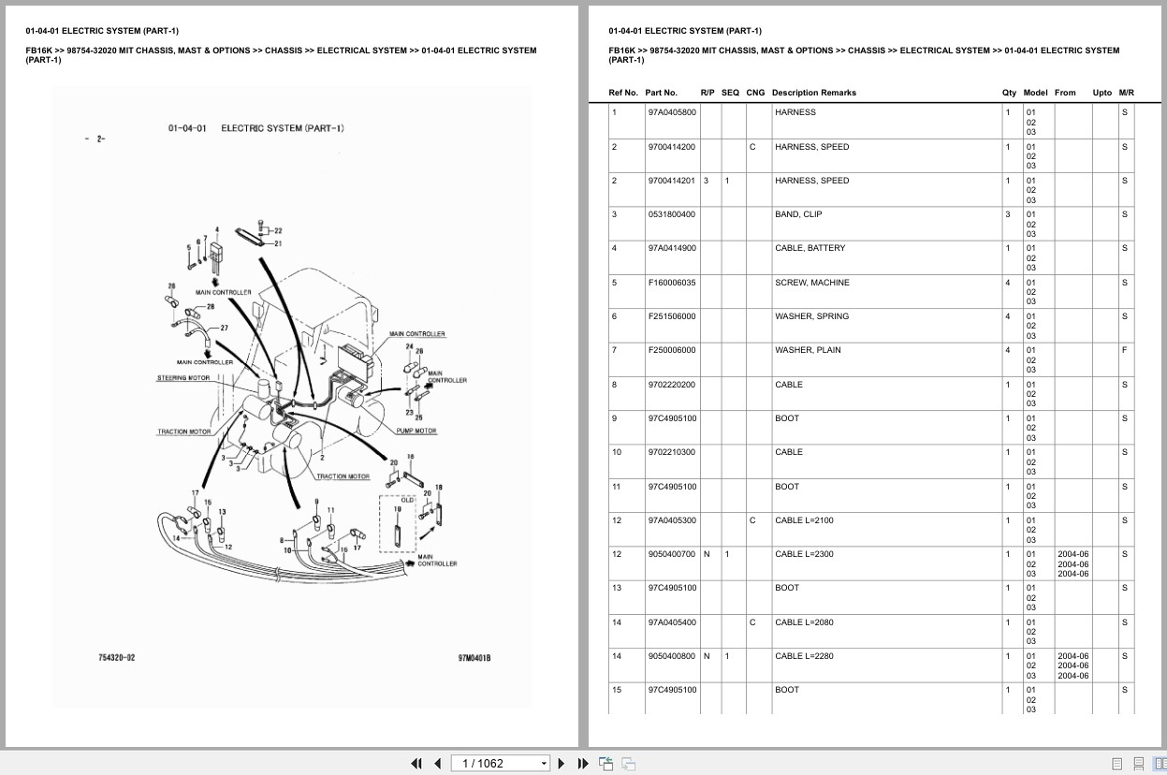Screen dimensions: 1167x775
Task: Click the Description Remarks column header
Action: pos(814,93)
